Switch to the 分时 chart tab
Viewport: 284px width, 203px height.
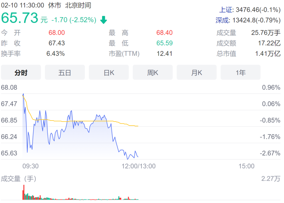tap(21, 72)
